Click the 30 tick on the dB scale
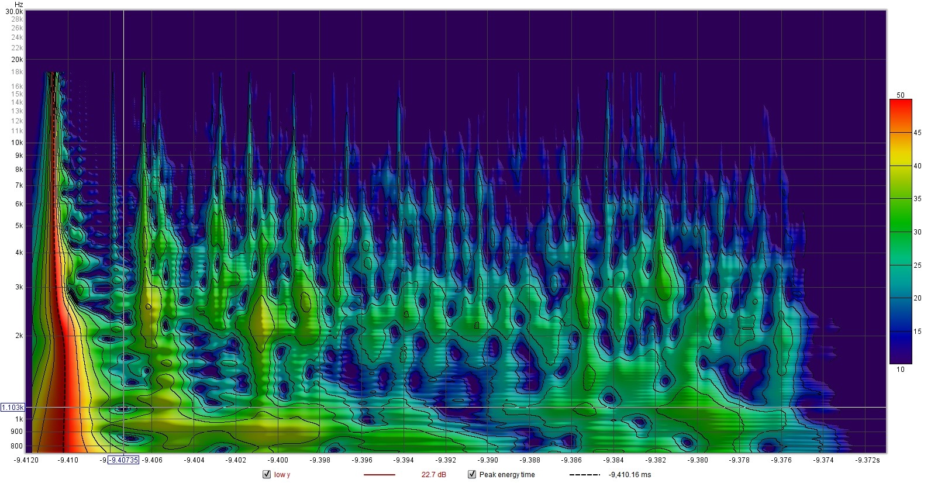This screenshot has height=483, width=931. pos(918,232)
